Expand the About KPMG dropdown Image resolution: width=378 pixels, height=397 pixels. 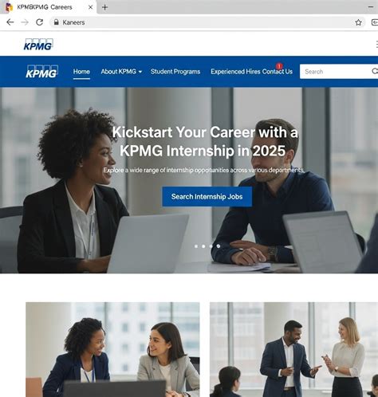tap(121, 72)
